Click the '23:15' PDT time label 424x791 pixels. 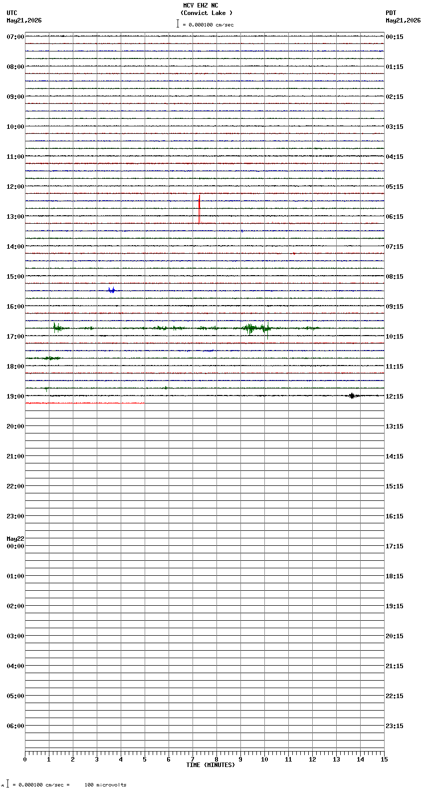[395, 726]
